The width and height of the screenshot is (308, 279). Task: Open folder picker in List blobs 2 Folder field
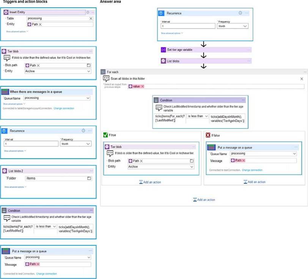tap(89, 178)
